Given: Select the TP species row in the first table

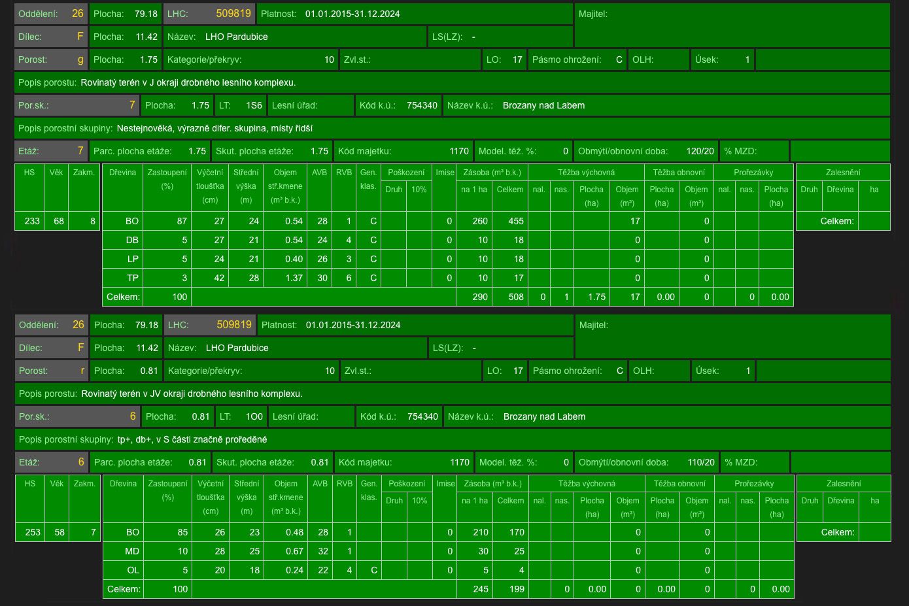Looking at the screenshot, I should [x=448, y=278].
